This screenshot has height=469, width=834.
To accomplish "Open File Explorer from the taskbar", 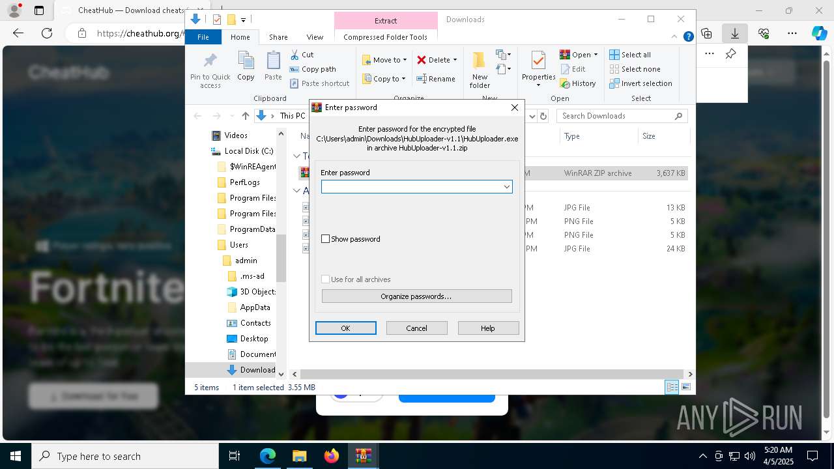I will (299, 456).
